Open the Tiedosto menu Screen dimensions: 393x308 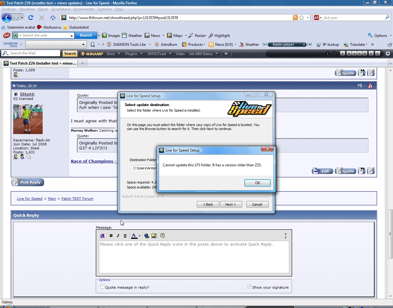[9, 9]
